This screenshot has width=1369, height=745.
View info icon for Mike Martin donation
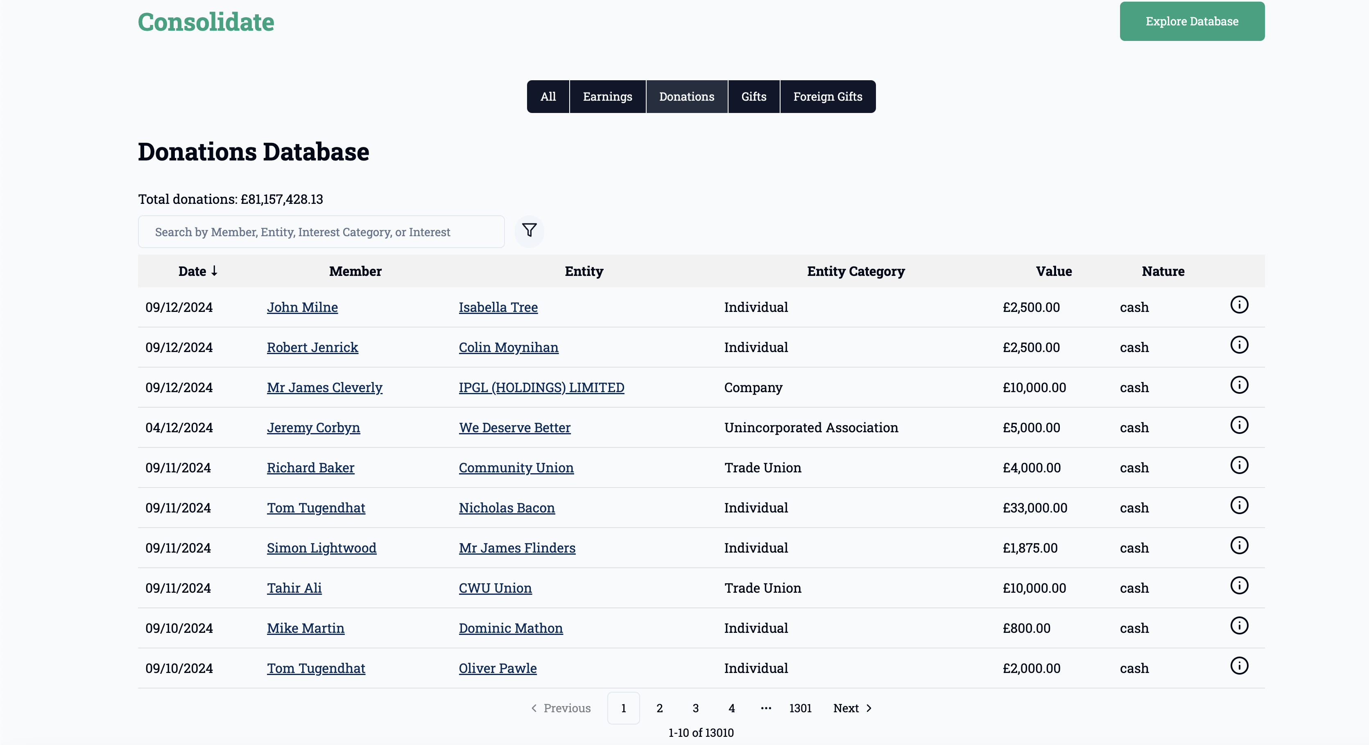tap(1239, 626)
